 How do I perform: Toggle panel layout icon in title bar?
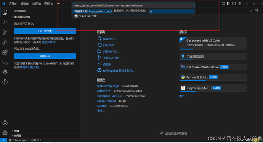(234, 3)
